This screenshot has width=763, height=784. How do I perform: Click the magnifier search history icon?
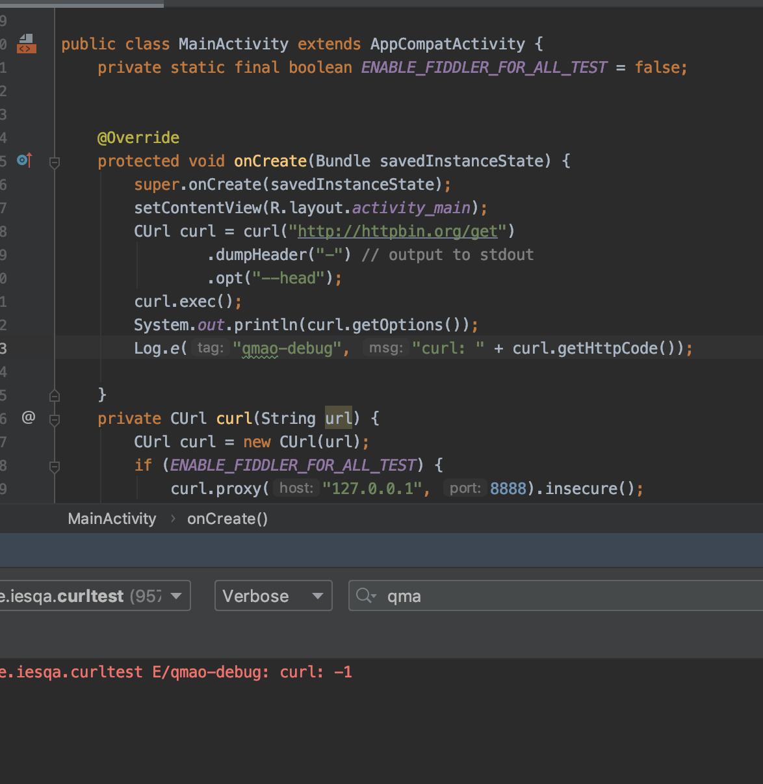pyautogui.click(x=366, y=595)
